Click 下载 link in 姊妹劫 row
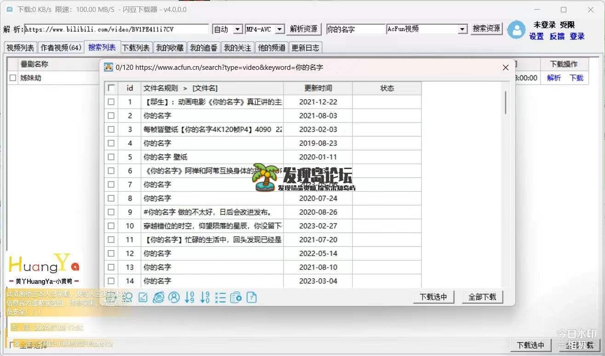Screen dimensions: 605x356 click(576, 78)
